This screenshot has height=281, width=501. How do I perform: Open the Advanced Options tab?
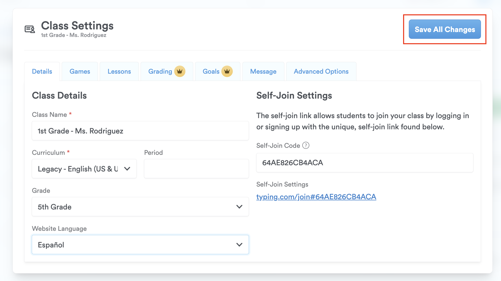[x=321, y=71]
